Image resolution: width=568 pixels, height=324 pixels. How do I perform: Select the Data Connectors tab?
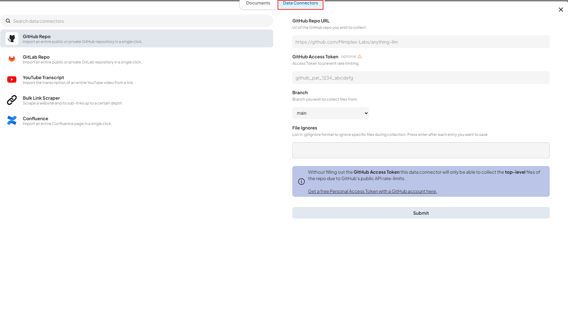click(x=300, y=4)
